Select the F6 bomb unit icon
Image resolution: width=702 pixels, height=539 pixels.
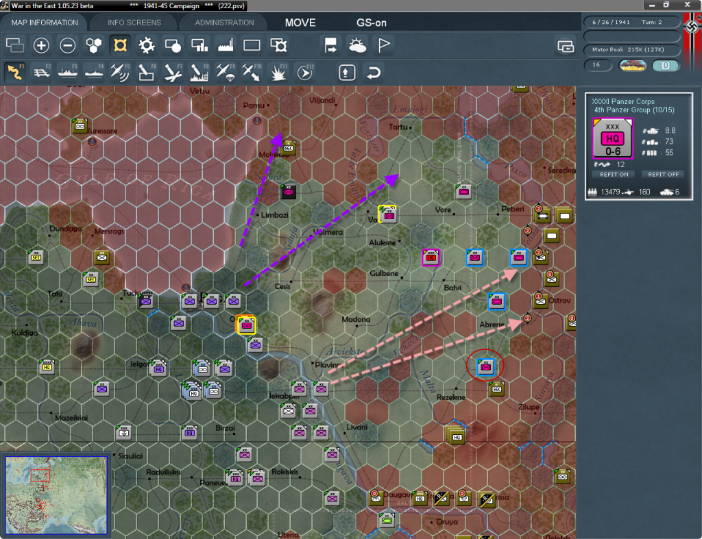click(x=147, y=73)
